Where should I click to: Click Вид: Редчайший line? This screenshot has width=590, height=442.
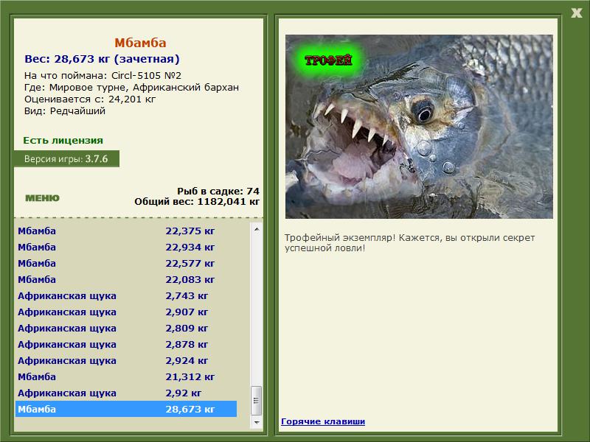click(65, 111)
